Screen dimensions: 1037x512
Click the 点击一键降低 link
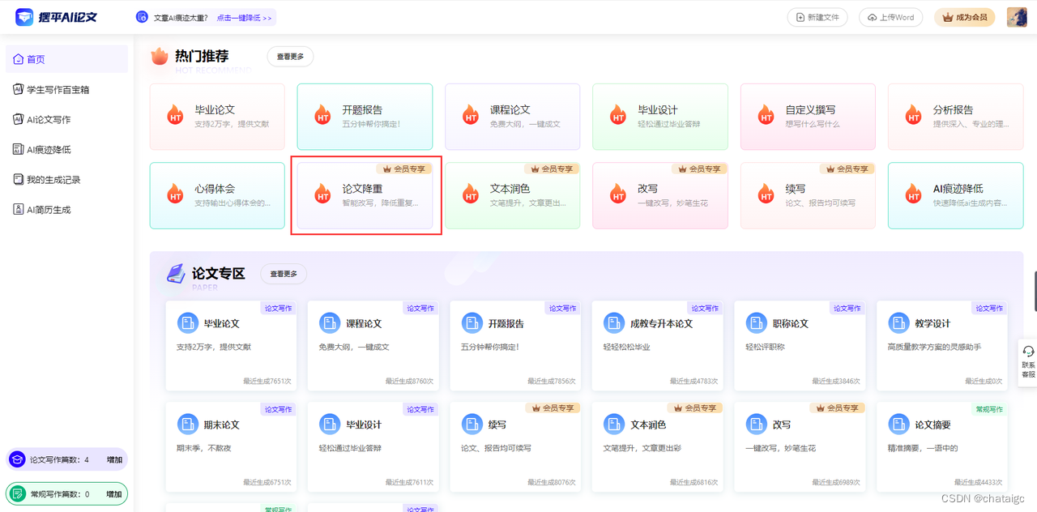point(244,17)
